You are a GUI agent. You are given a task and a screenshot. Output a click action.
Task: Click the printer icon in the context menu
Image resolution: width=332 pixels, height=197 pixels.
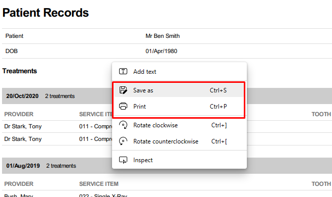[x=123, y=106]
